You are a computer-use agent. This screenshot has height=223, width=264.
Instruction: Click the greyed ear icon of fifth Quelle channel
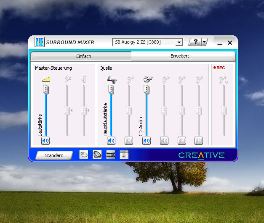click(182, 80)
